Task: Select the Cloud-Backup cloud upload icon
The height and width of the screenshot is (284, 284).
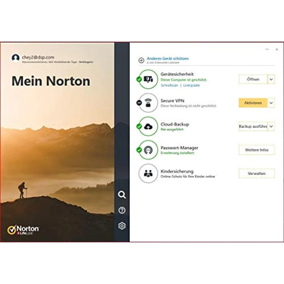Action: point(148,126)
